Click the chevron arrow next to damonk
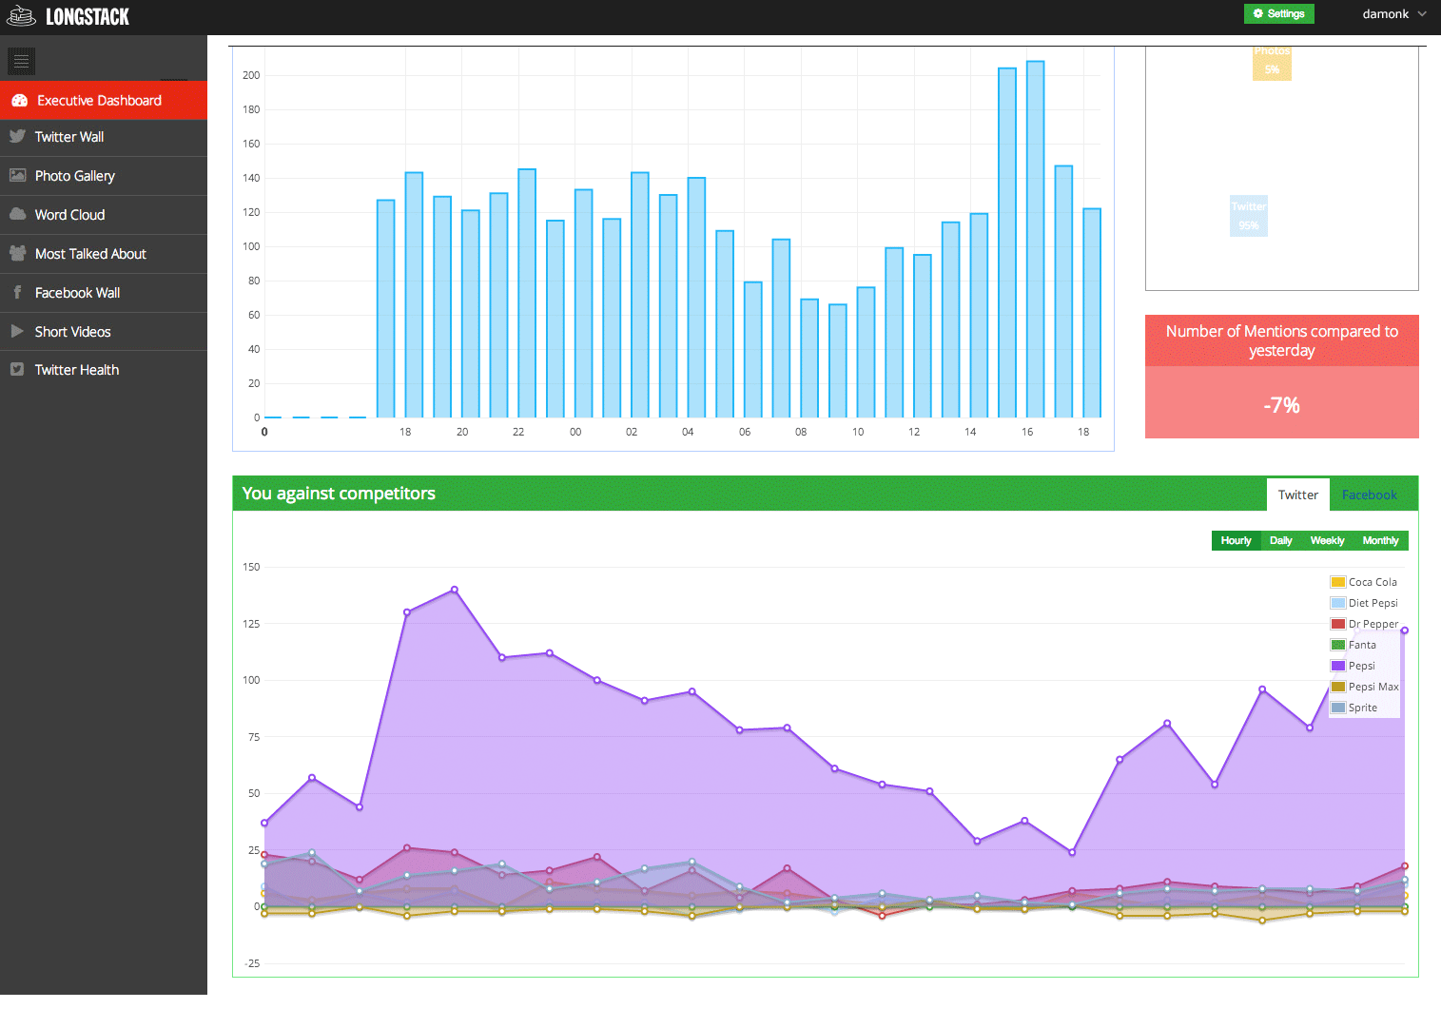The image size is (1441, 1009). (1422, 14)
